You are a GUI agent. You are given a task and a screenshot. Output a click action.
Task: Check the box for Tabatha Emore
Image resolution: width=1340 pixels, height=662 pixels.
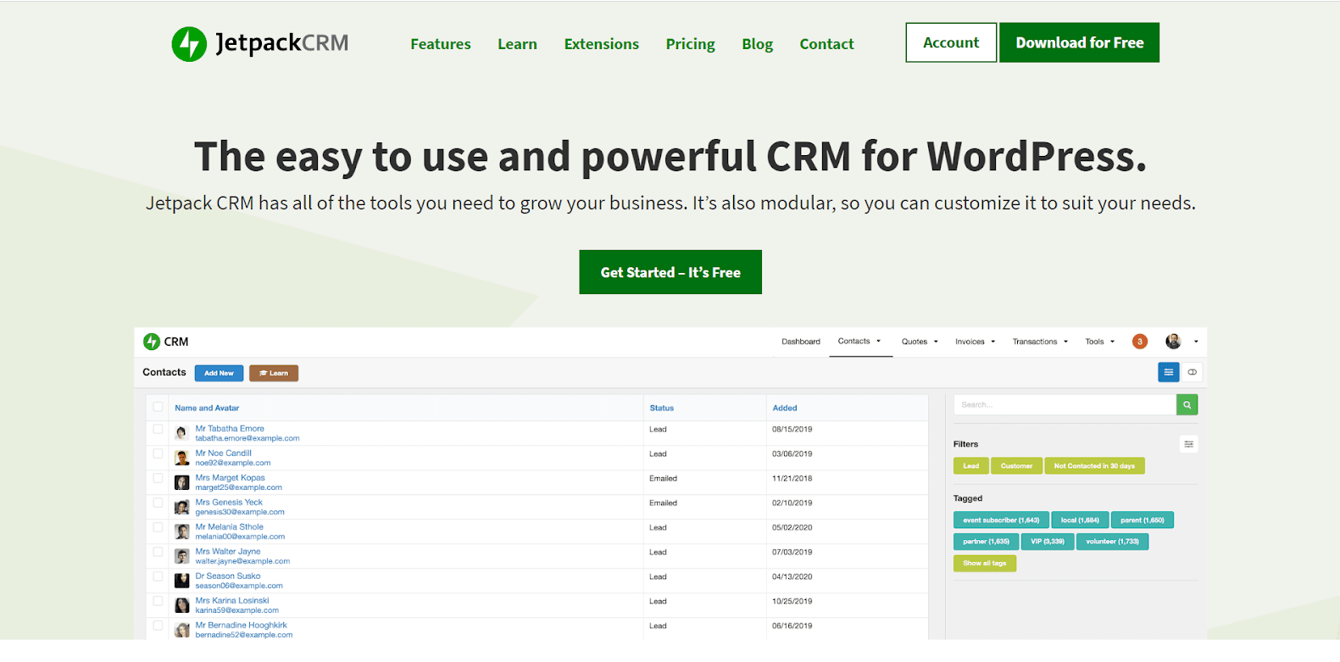pos(158,429)
